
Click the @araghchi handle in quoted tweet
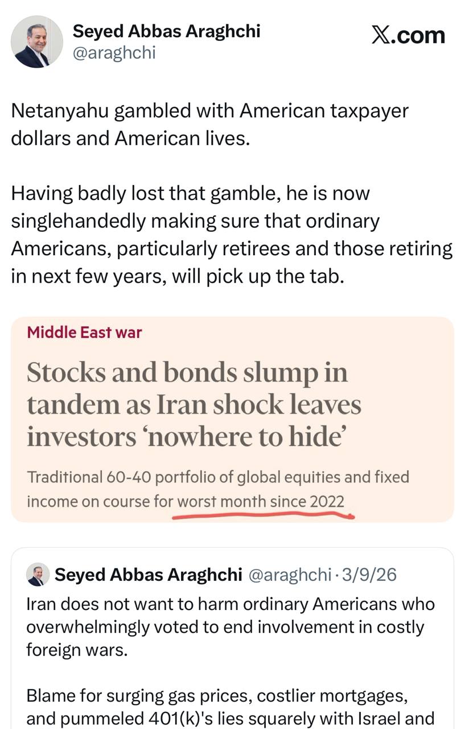pyautogui.click(x=290, y=575)
